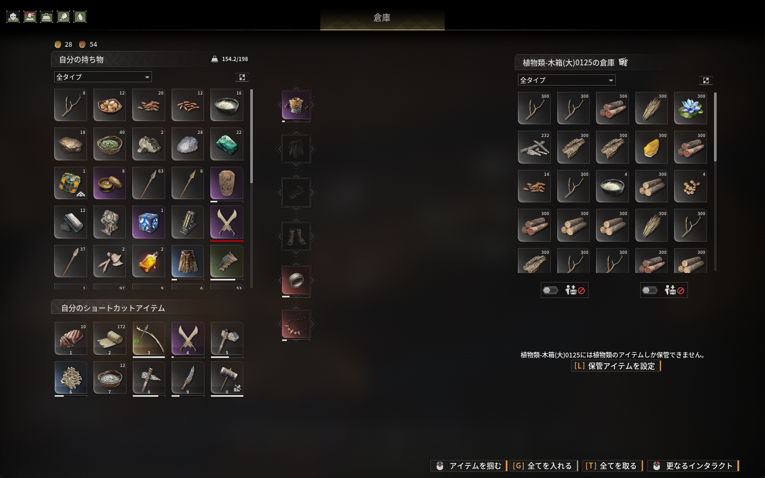
Task: Select the bow in shortcut slot 3
Action: [149, 338]
